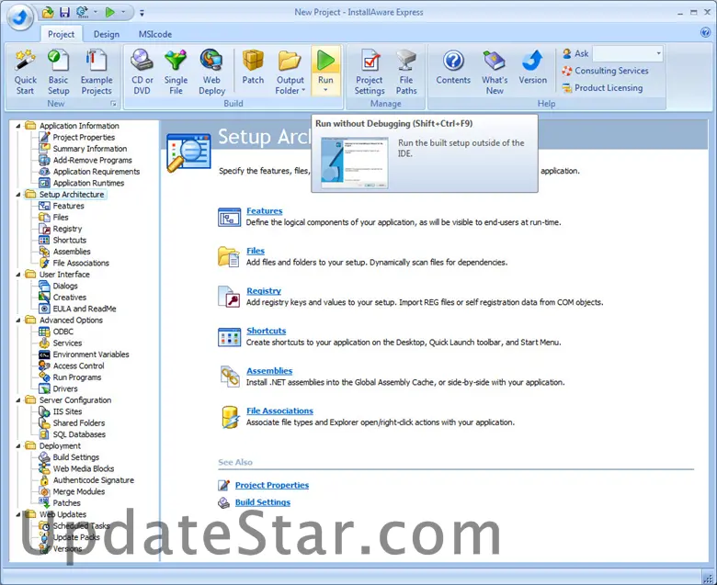Select Application Runtimes tree item

(88, 183)
